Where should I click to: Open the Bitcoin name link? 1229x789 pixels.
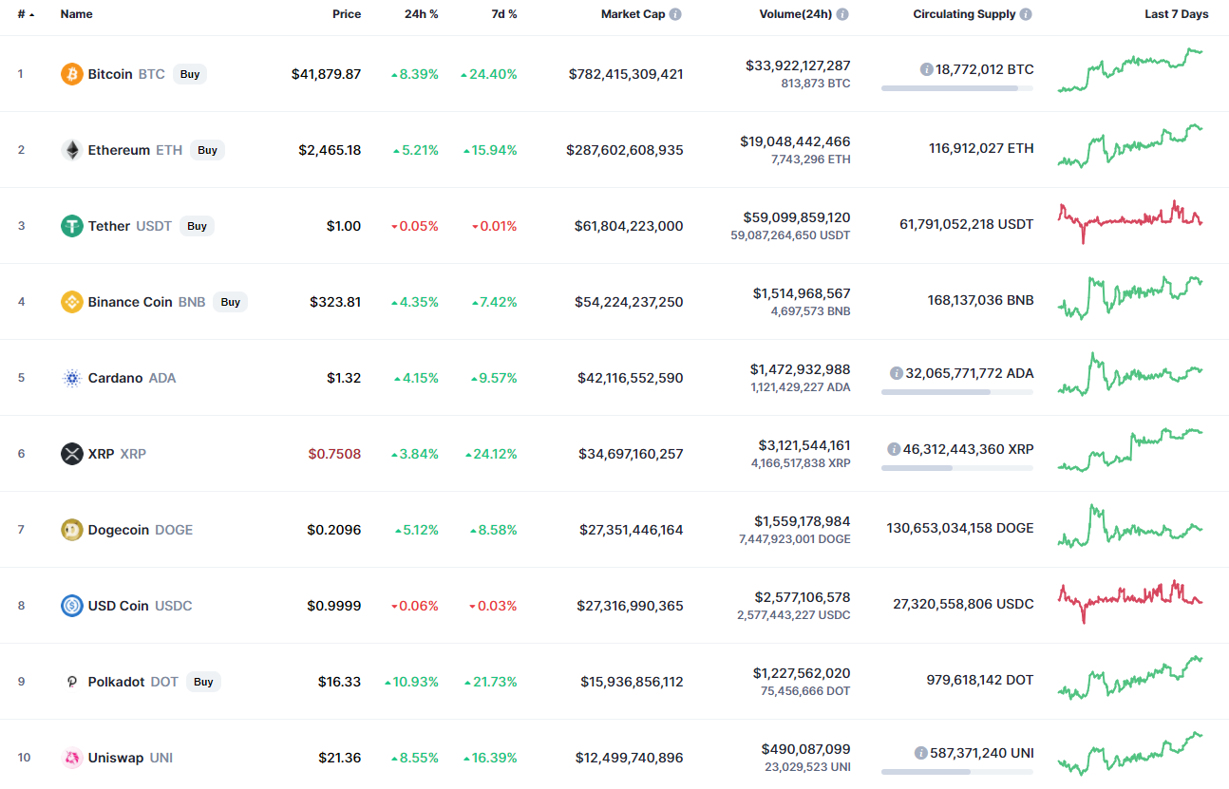click(x=110, y=74)
